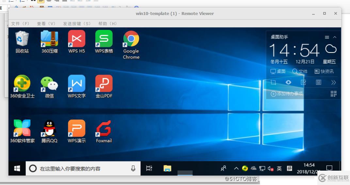Open the 发送按键 (S) menu in Remote Viewer
Screen dimensions: 350x185
click(77, 23)
